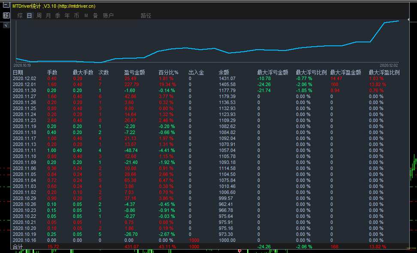Viewport: 417px width, 253px height.
Task: Open the 币 currency tab
Action: [x=77, y=16]
